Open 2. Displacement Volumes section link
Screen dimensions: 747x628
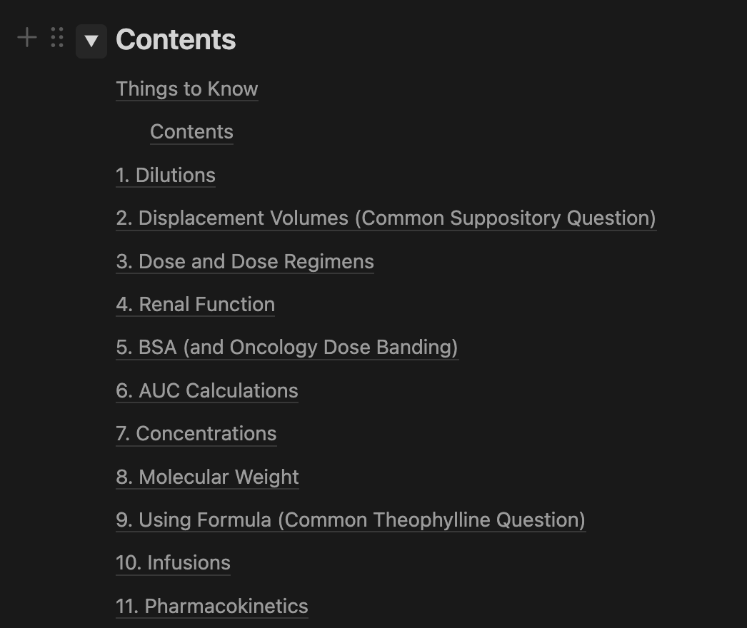coord(386,218)
